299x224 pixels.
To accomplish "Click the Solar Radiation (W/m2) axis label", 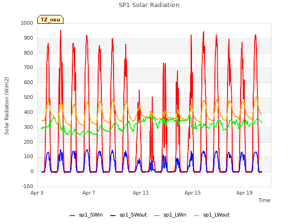I will click(x=7, y=106).
